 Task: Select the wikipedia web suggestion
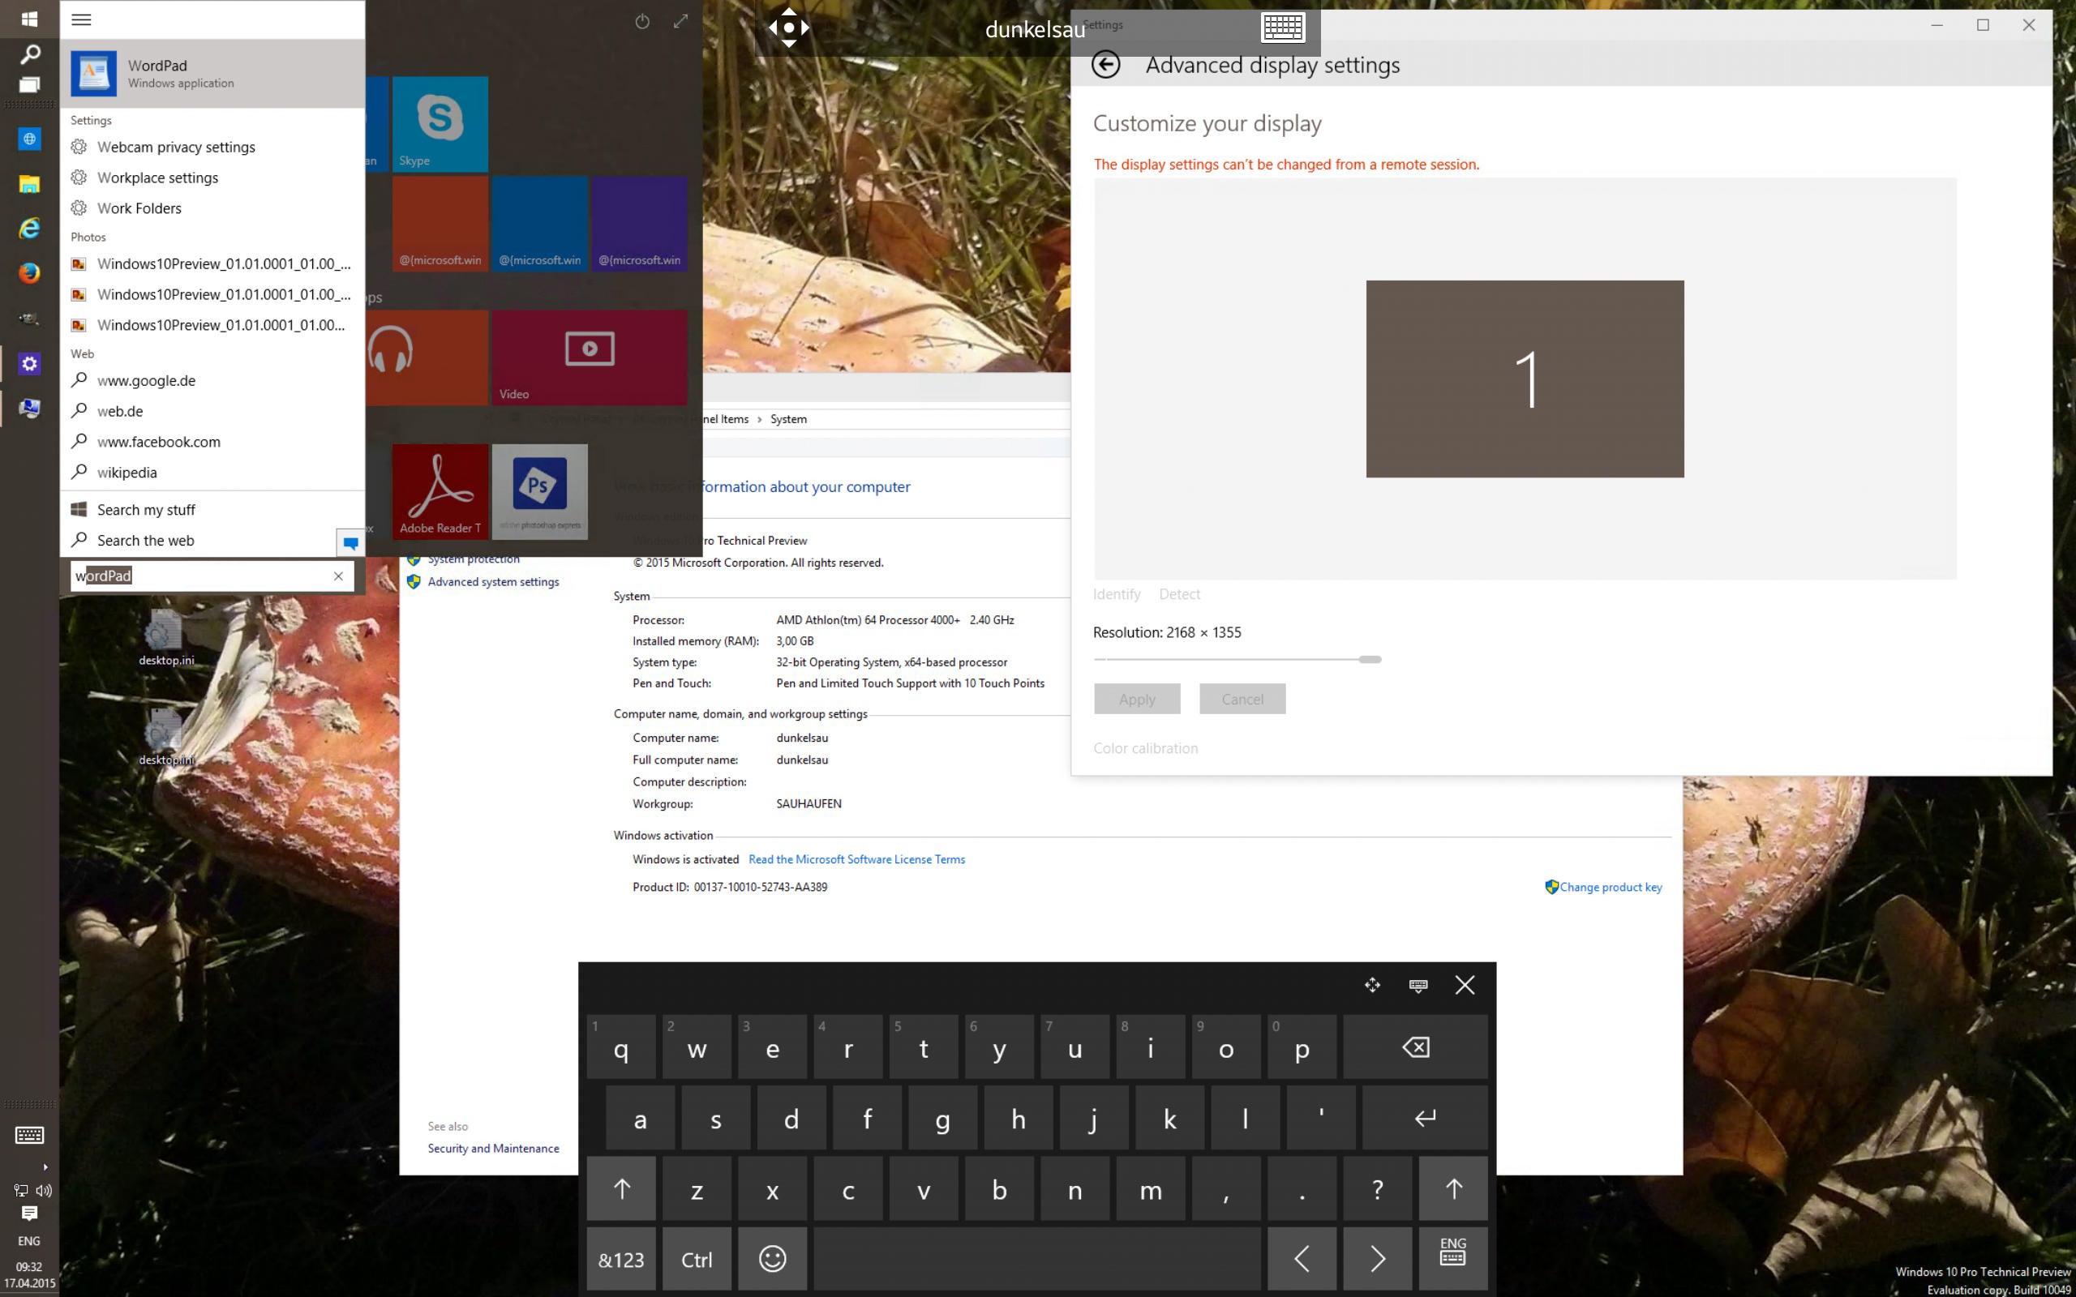coord(212,473)
